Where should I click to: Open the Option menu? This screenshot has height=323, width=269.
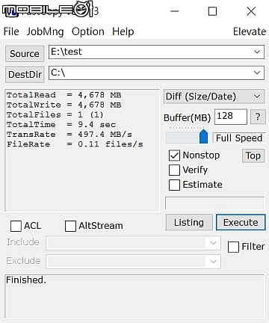click(x=88, y=31)
